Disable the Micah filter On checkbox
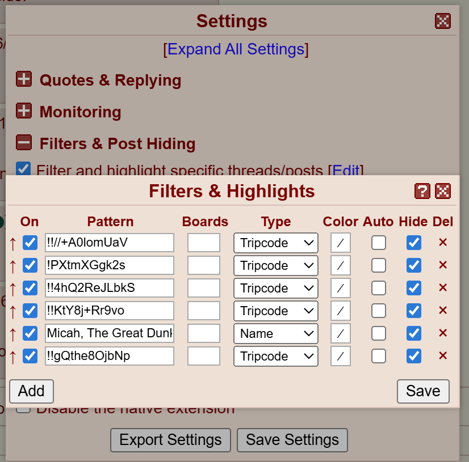Image resolution: width=469 pixels, height=462 pixels. 30,333
